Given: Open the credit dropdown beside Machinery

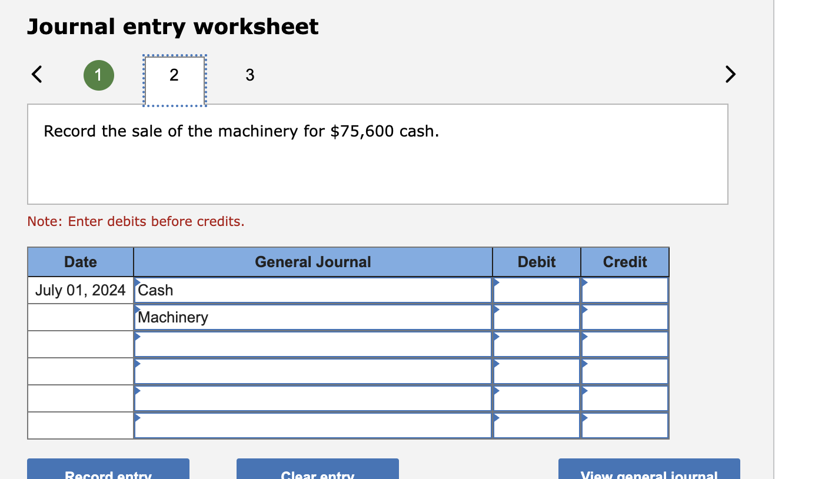Looking at the screenshot, I should click(584, 311).
